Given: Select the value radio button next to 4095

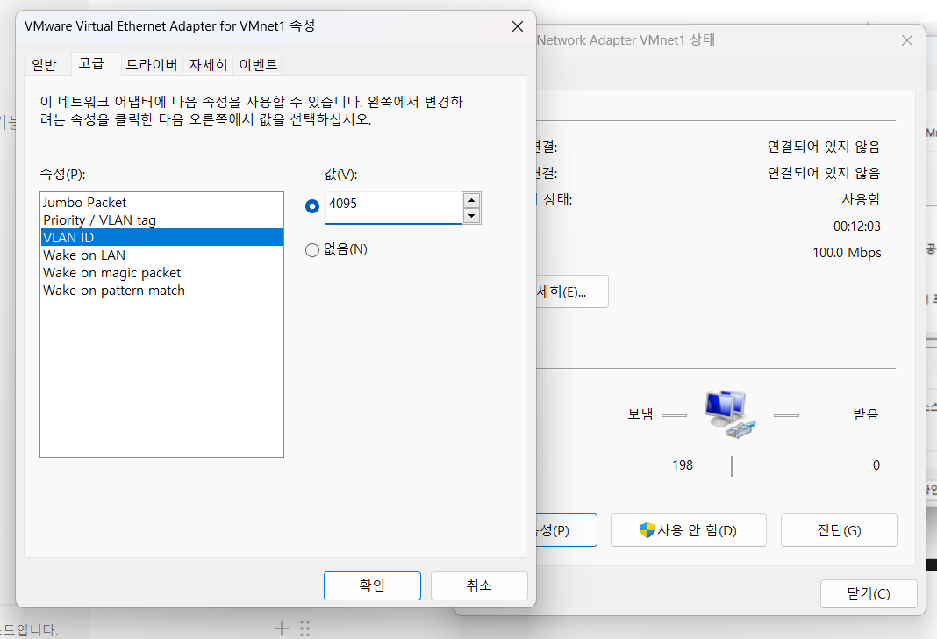Looking at the screenshot, I should point(312,206).
